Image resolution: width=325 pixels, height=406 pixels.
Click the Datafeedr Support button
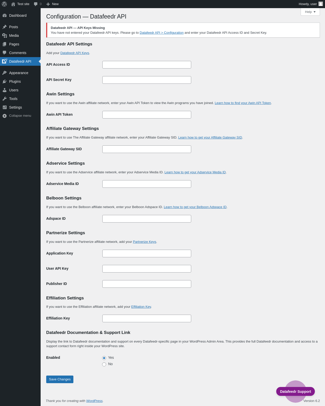click(x=296, y=392)
